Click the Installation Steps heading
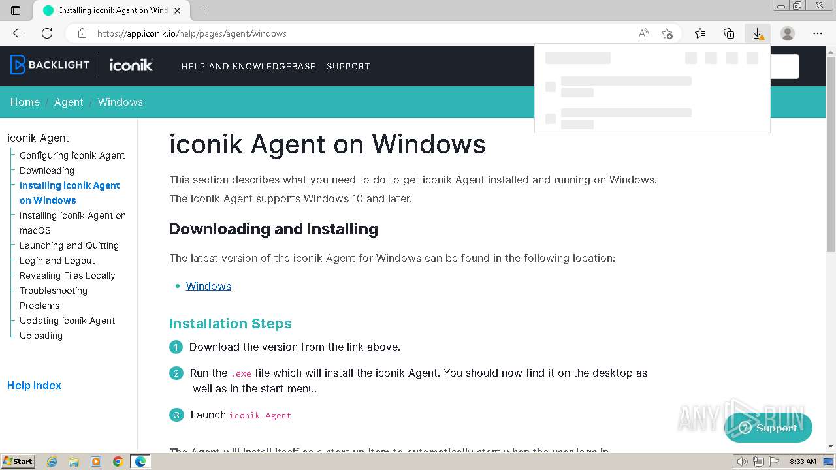This screenshot has height=470, width=836. point(230,324)
